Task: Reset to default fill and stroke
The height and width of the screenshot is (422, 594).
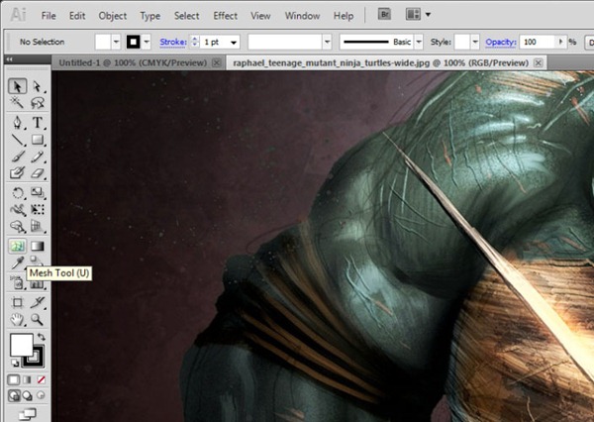Action: click(x=15, y=364)
